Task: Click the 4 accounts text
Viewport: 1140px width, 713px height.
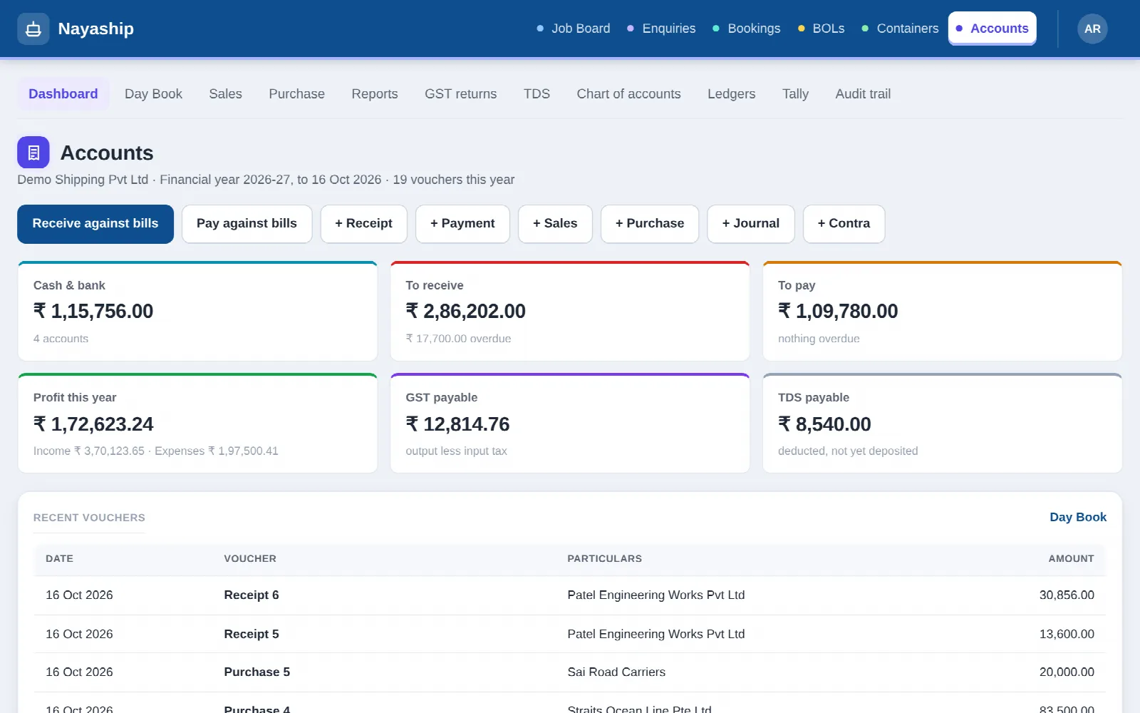Action: click(61, 339)
